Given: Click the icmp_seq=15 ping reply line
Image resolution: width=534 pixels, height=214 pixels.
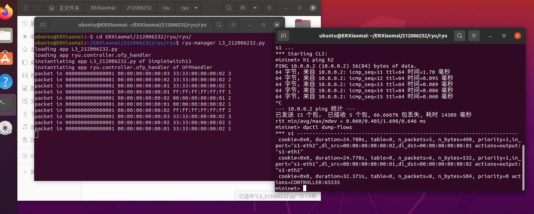Looking at the screenshot, I should pyautogui.click(x=364, y=97).
